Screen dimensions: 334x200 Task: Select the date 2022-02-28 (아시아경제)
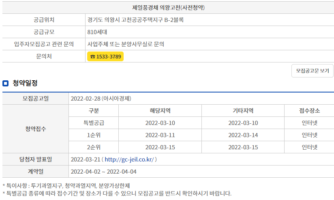pyautogui.click(x=101, y=99)
